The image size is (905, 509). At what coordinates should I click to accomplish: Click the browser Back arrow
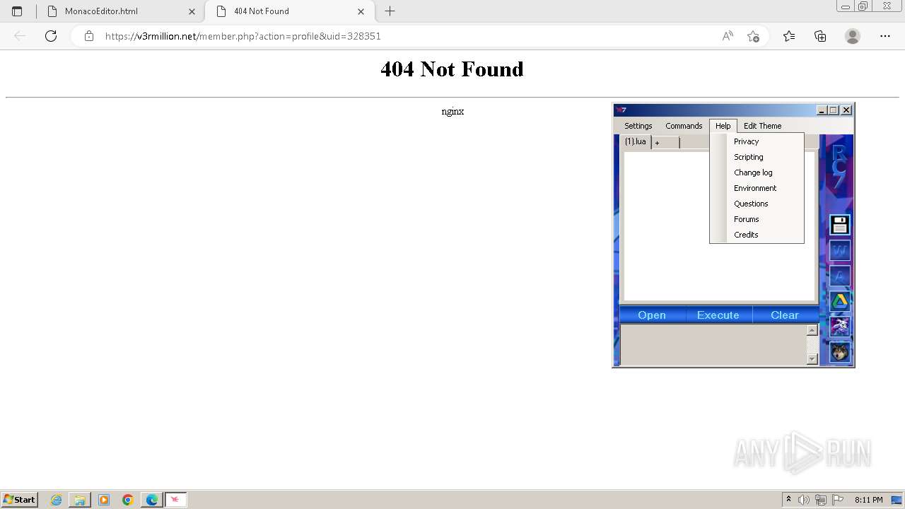coord(20,36)
